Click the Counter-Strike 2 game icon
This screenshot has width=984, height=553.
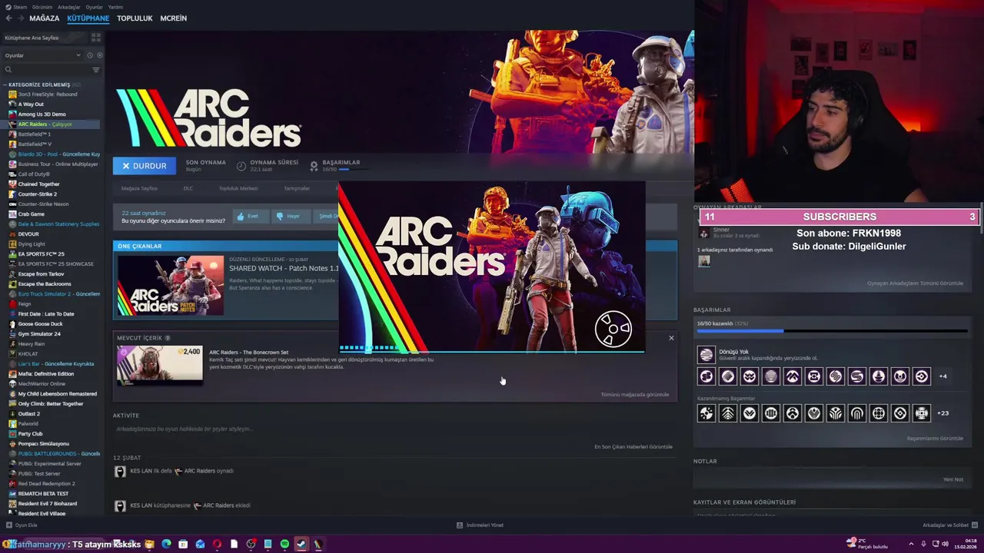12,194
